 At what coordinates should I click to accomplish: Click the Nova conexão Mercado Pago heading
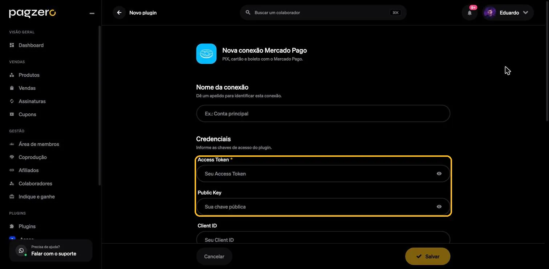[264, 50]
